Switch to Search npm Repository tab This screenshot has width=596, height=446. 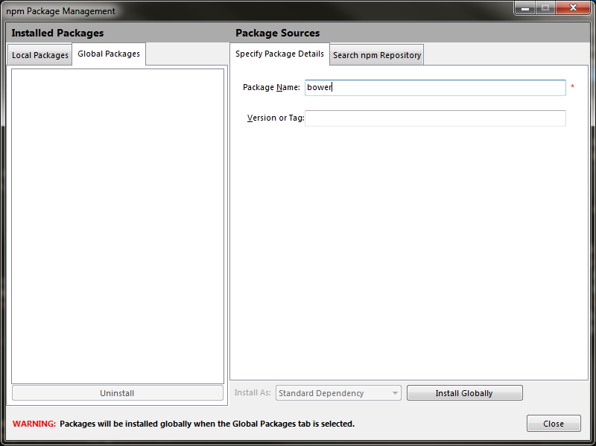coord(377,55)
